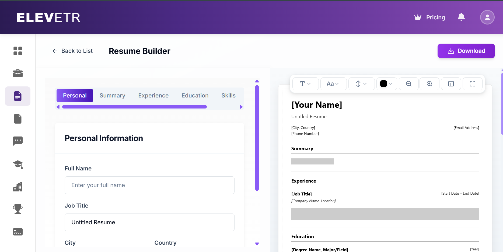Toggle the layout template panel icon
Viewport: 503px width, 252px height.
[x=451, y=84]
